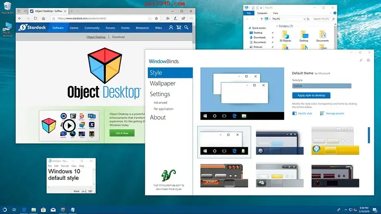The image size is (381, 214).
Task: Open the Explorer View ribbon tab
Action: [275, 13]
